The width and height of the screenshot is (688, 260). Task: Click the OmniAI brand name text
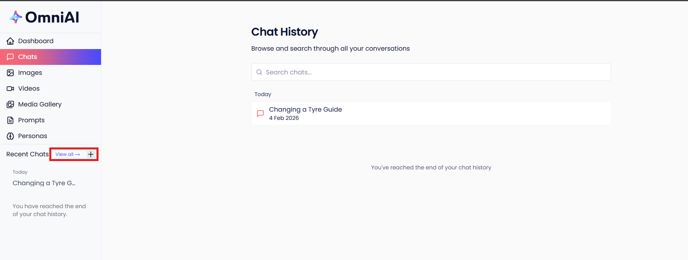(52, 17)
